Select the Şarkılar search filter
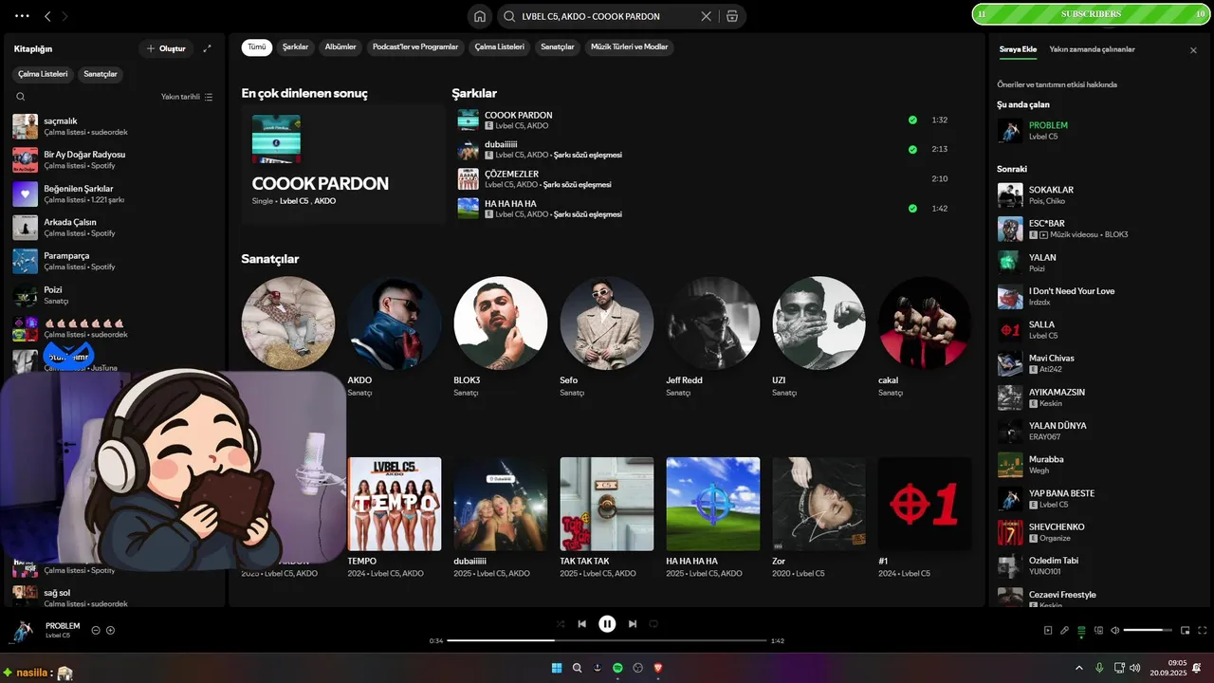 pyautogui.click(x=296, y=46)
